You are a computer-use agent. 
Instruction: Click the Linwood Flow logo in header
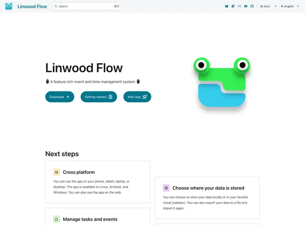pos(9,6)
